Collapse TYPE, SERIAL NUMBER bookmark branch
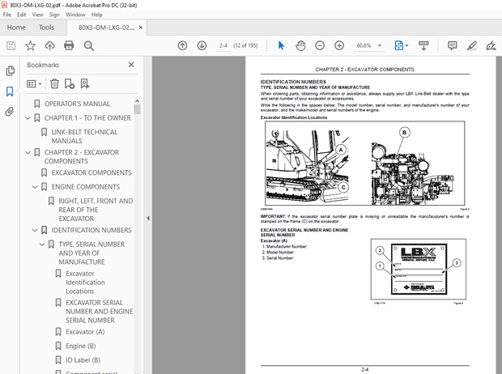This screenshot has width=502, height=374. pos(42,244)
